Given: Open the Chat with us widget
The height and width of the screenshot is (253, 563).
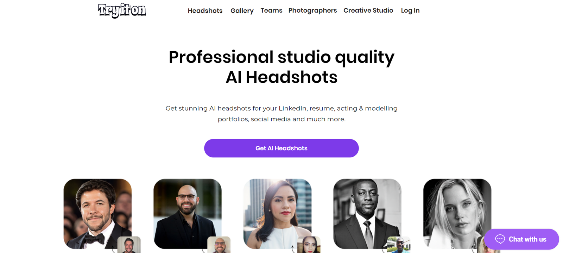Looking at the screenshot, I should click(521, 239).
